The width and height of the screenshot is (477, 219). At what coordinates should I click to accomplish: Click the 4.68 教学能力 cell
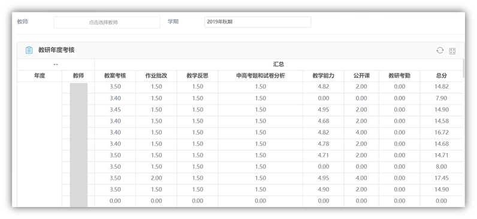[324, 121]
